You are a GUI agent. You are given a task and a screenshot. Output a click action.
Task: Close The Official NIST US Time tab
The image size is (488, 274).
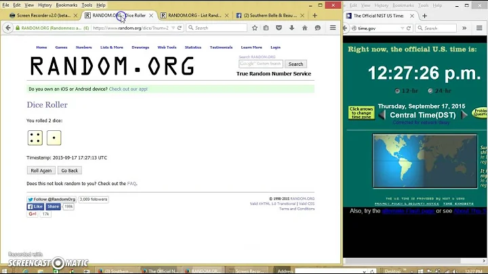tap(412, 16)
